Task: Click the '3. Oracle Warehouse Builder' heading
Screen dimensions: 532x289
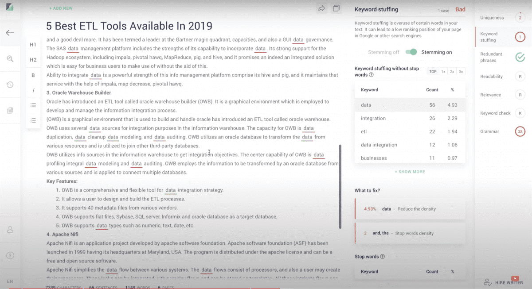Action: (x=79, y=92)
